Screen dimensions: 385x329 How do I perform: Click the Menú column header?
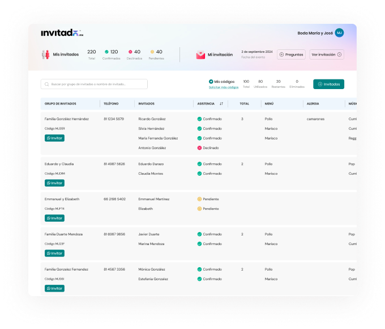(269, 104)
